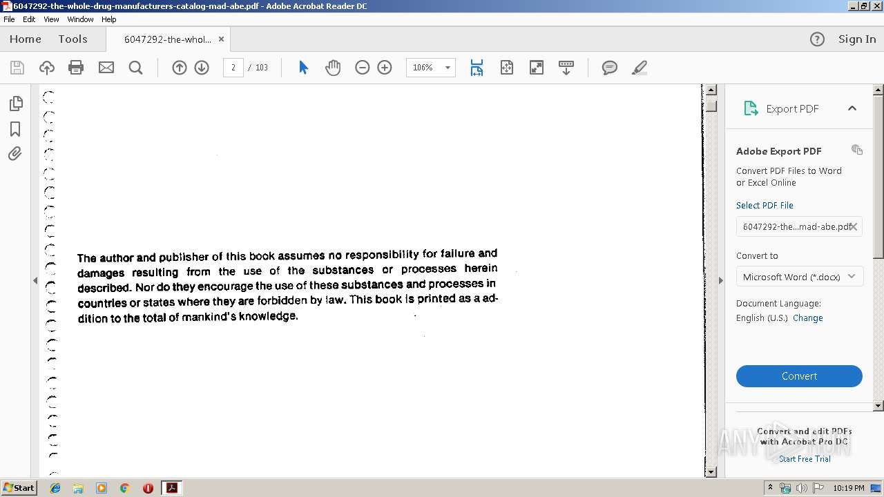Open read mode download icon
884x497 pixels.
click(566, 68)
